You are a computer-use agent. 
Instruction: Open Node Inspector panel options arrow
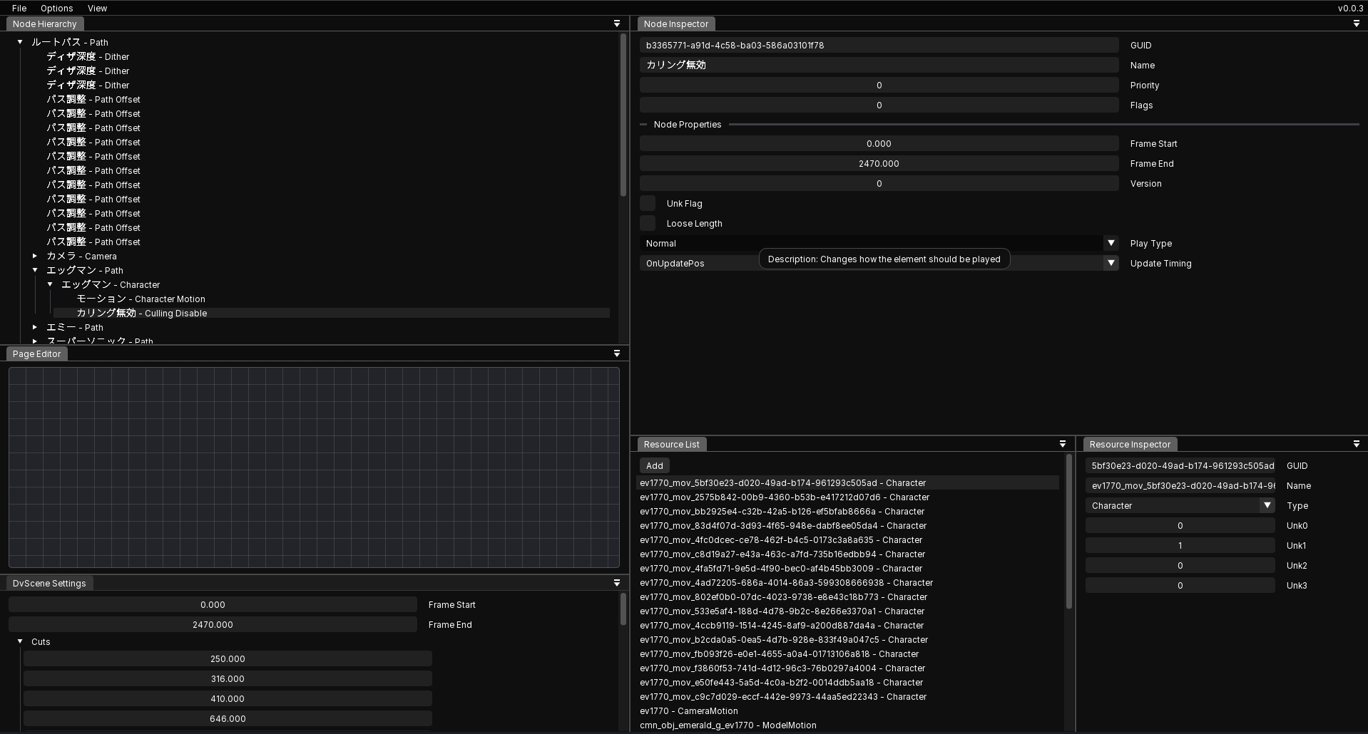pos(1356,24)
